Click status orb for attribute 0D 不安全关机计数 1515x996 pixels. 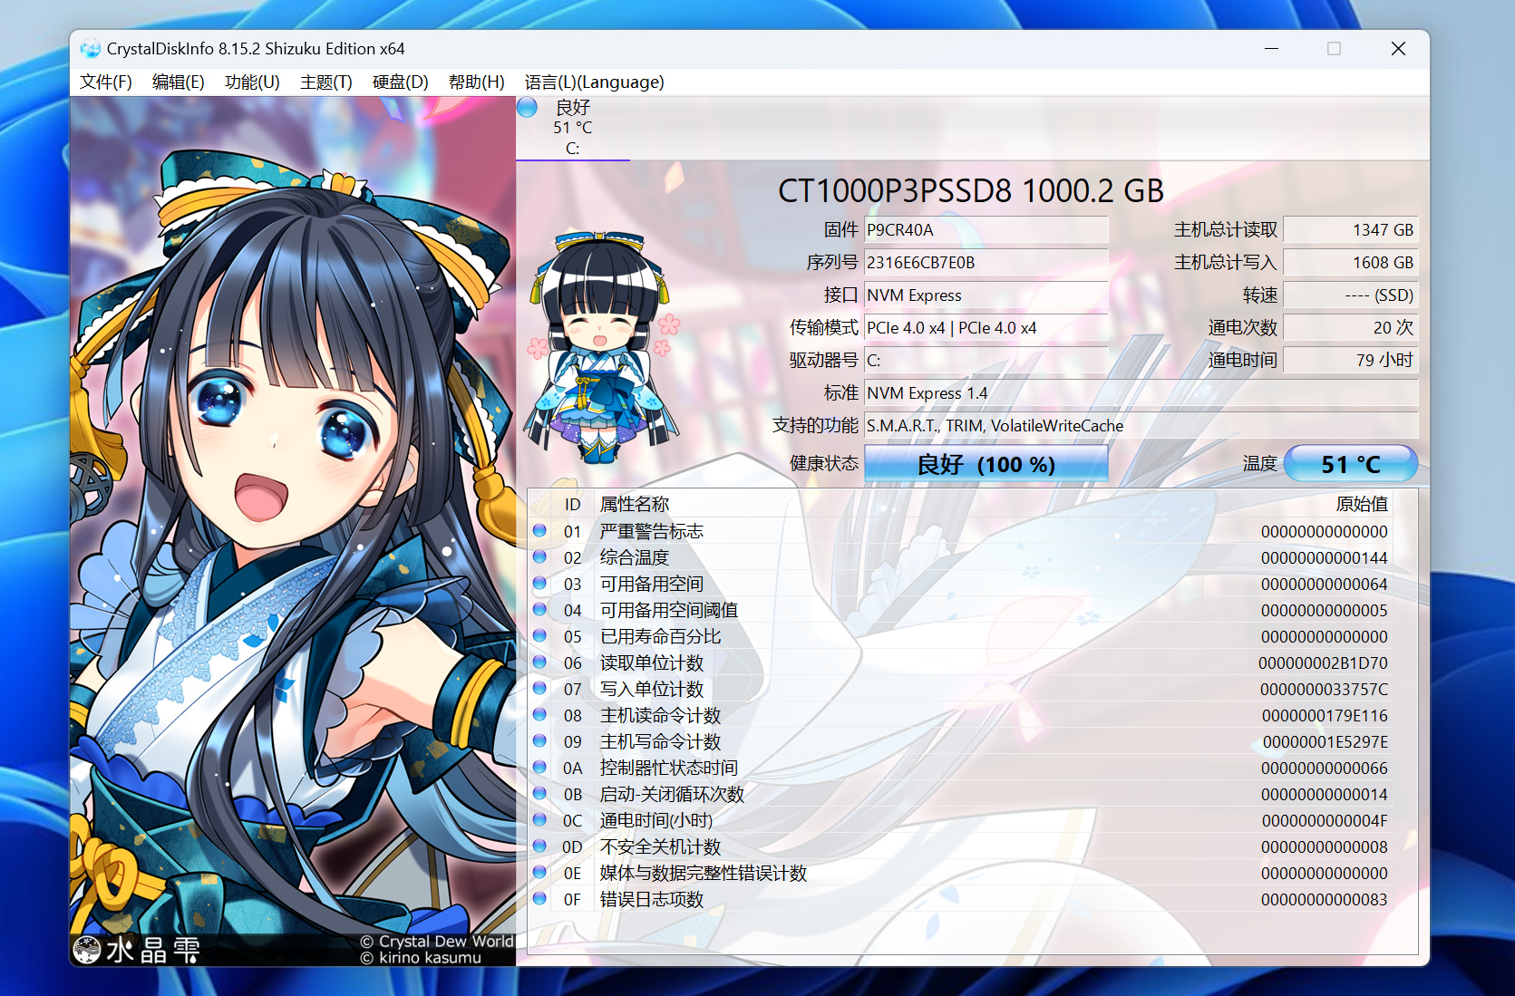coord(539,846)
